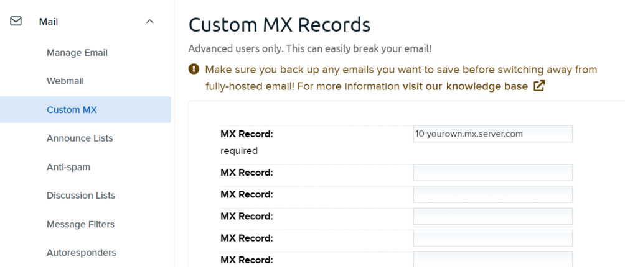Screen dimensions: 625x267
Task: Click the 'required' label text
Action: point(239,151)
